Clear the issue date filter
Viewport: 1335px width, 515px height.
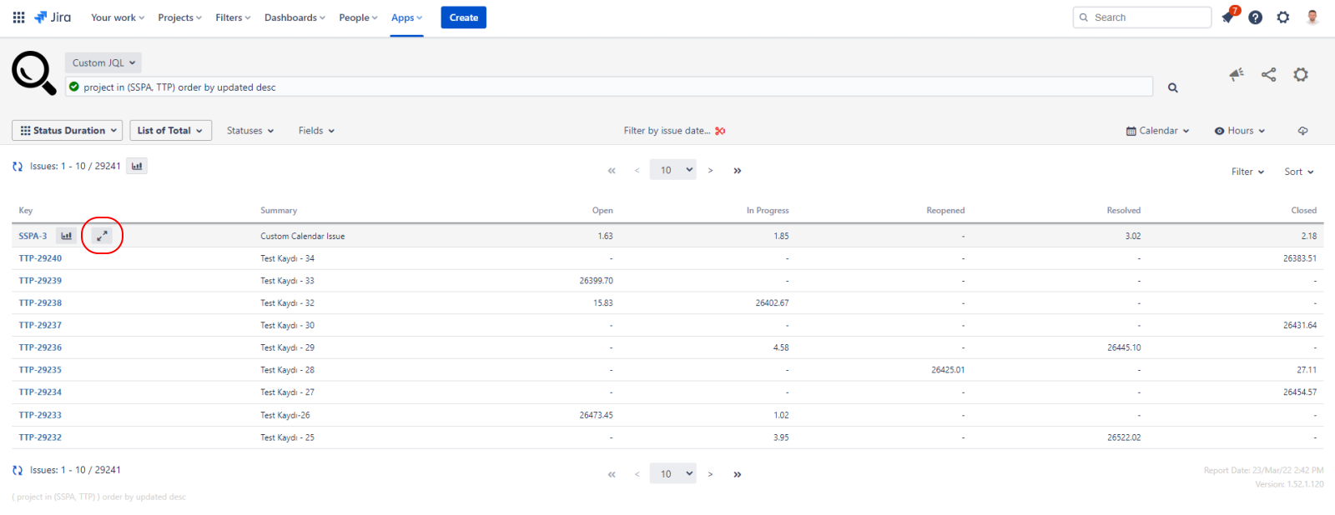pyautogui.click(x=720, y=131)
